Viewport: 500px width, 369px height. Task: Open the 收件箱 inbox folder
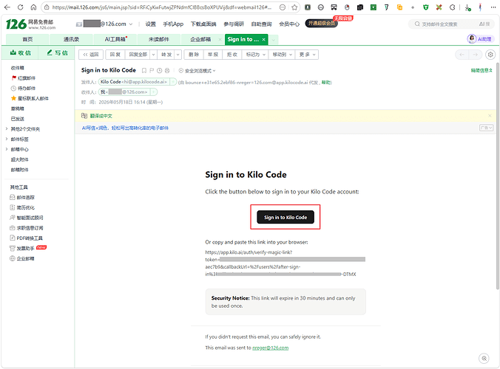pyautogui.click(x=17, y=68)
